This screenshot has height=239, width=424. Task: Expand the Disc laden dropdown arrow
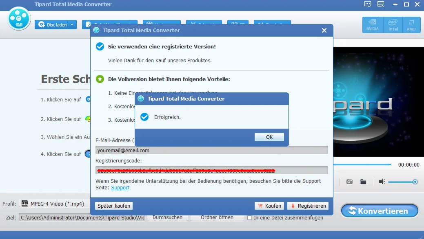[x=72, y=24]
